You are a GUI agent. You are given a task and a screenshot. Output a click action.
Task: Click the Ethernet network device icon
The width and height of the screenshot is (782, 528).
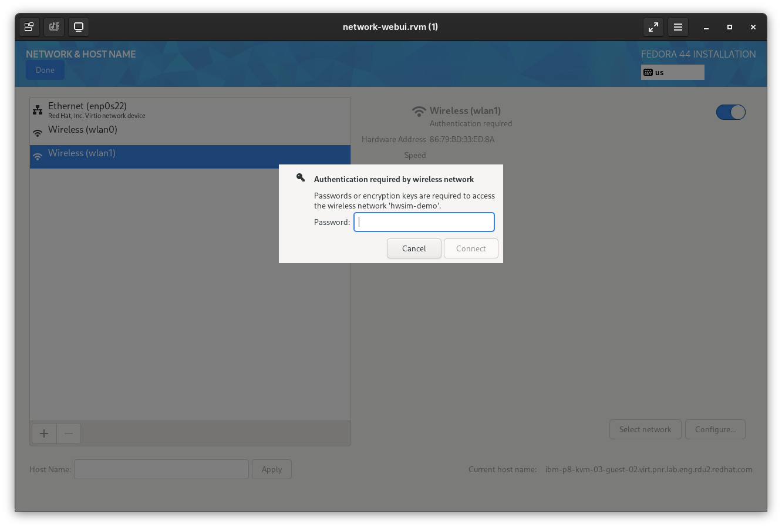pyautogui.click(x=38, y=110)
